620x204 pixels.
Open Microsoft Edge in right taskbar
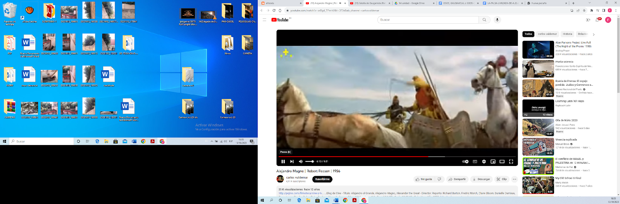(299, 201)
